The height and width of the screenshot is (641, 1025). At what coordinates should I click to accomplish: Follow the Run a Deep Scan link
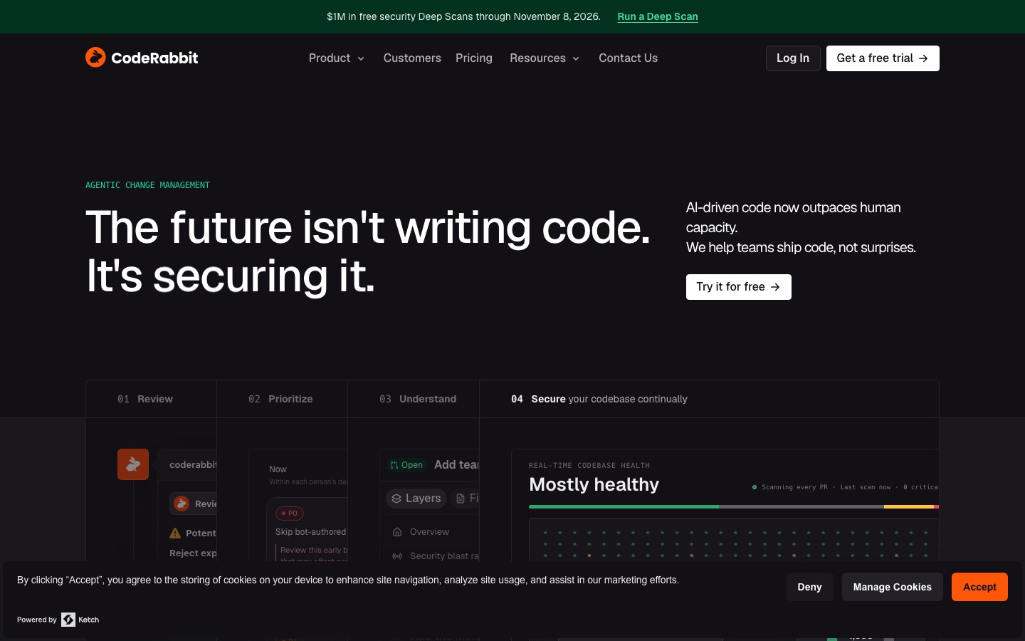click(x=658, y=16)
